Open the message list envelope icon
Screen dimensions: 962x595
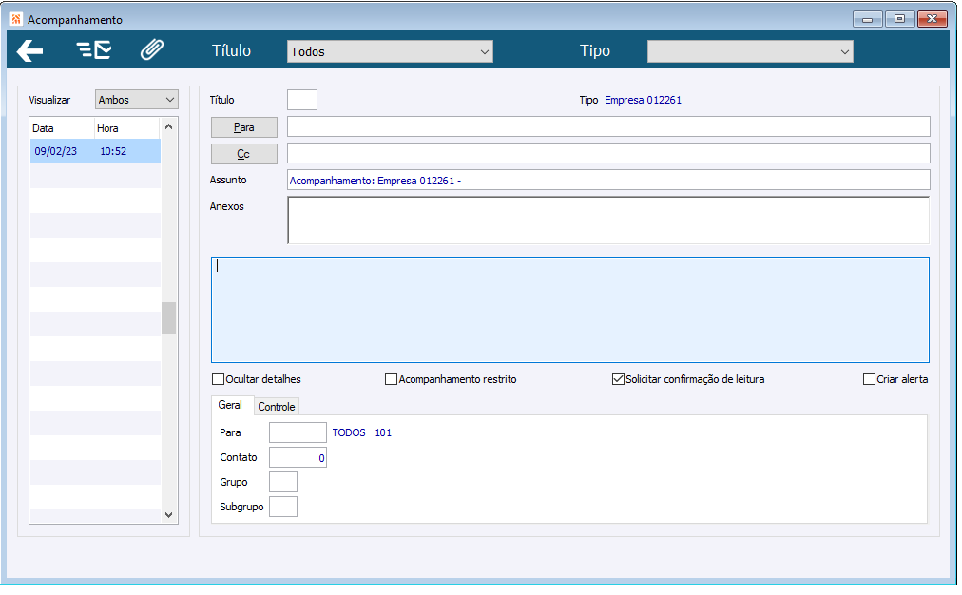coord(94,49)
